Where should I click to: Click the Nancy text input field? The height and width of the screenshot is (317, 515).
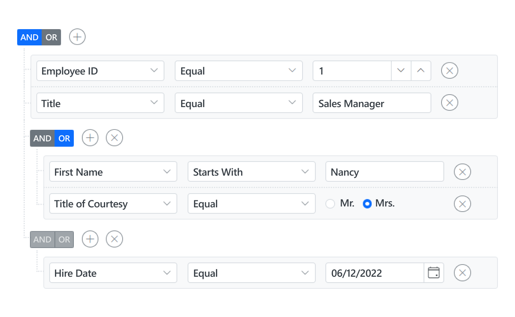(x=385, y=171)
